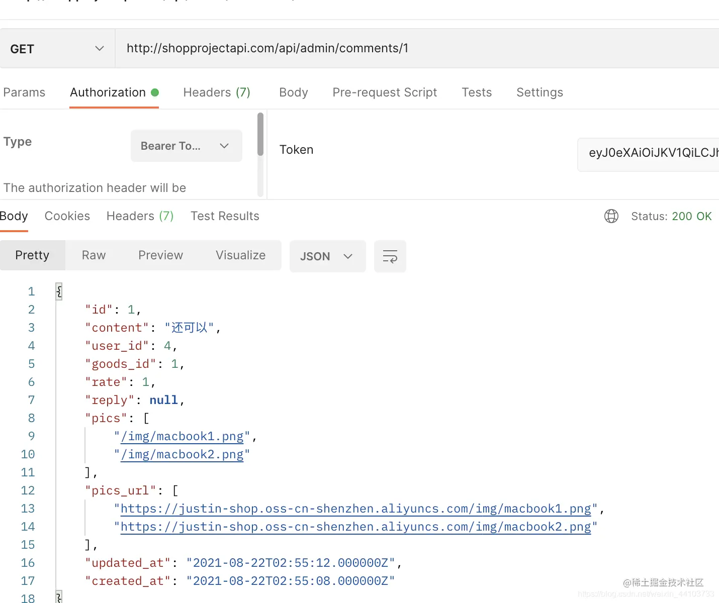Select the Authorization request tab
719x603 pixels.
114,92
